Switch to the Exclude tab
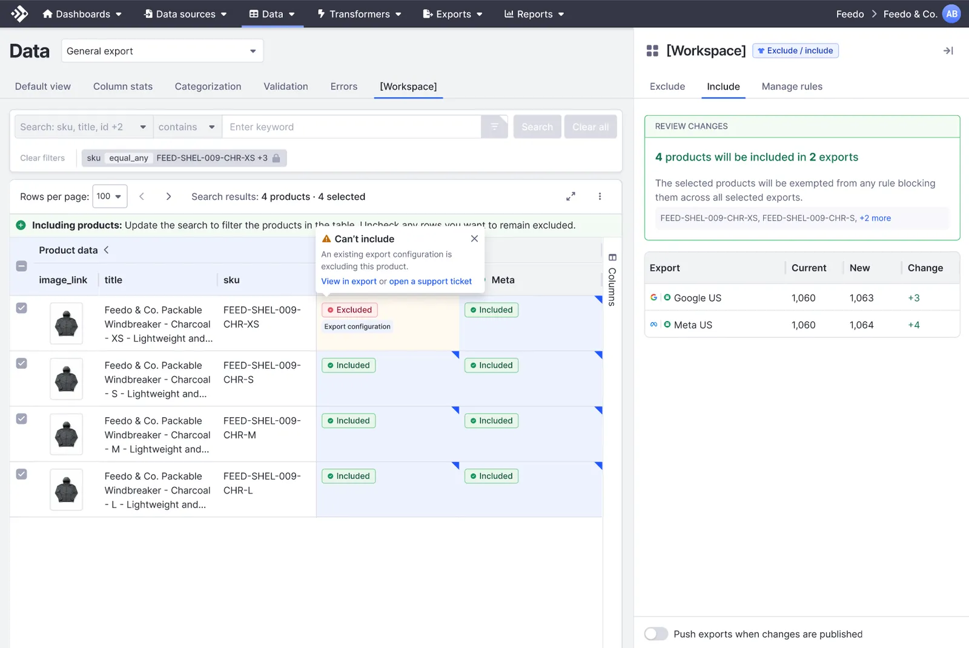The height and width of the screenshot is (648, 969). [x=667, y=87]
